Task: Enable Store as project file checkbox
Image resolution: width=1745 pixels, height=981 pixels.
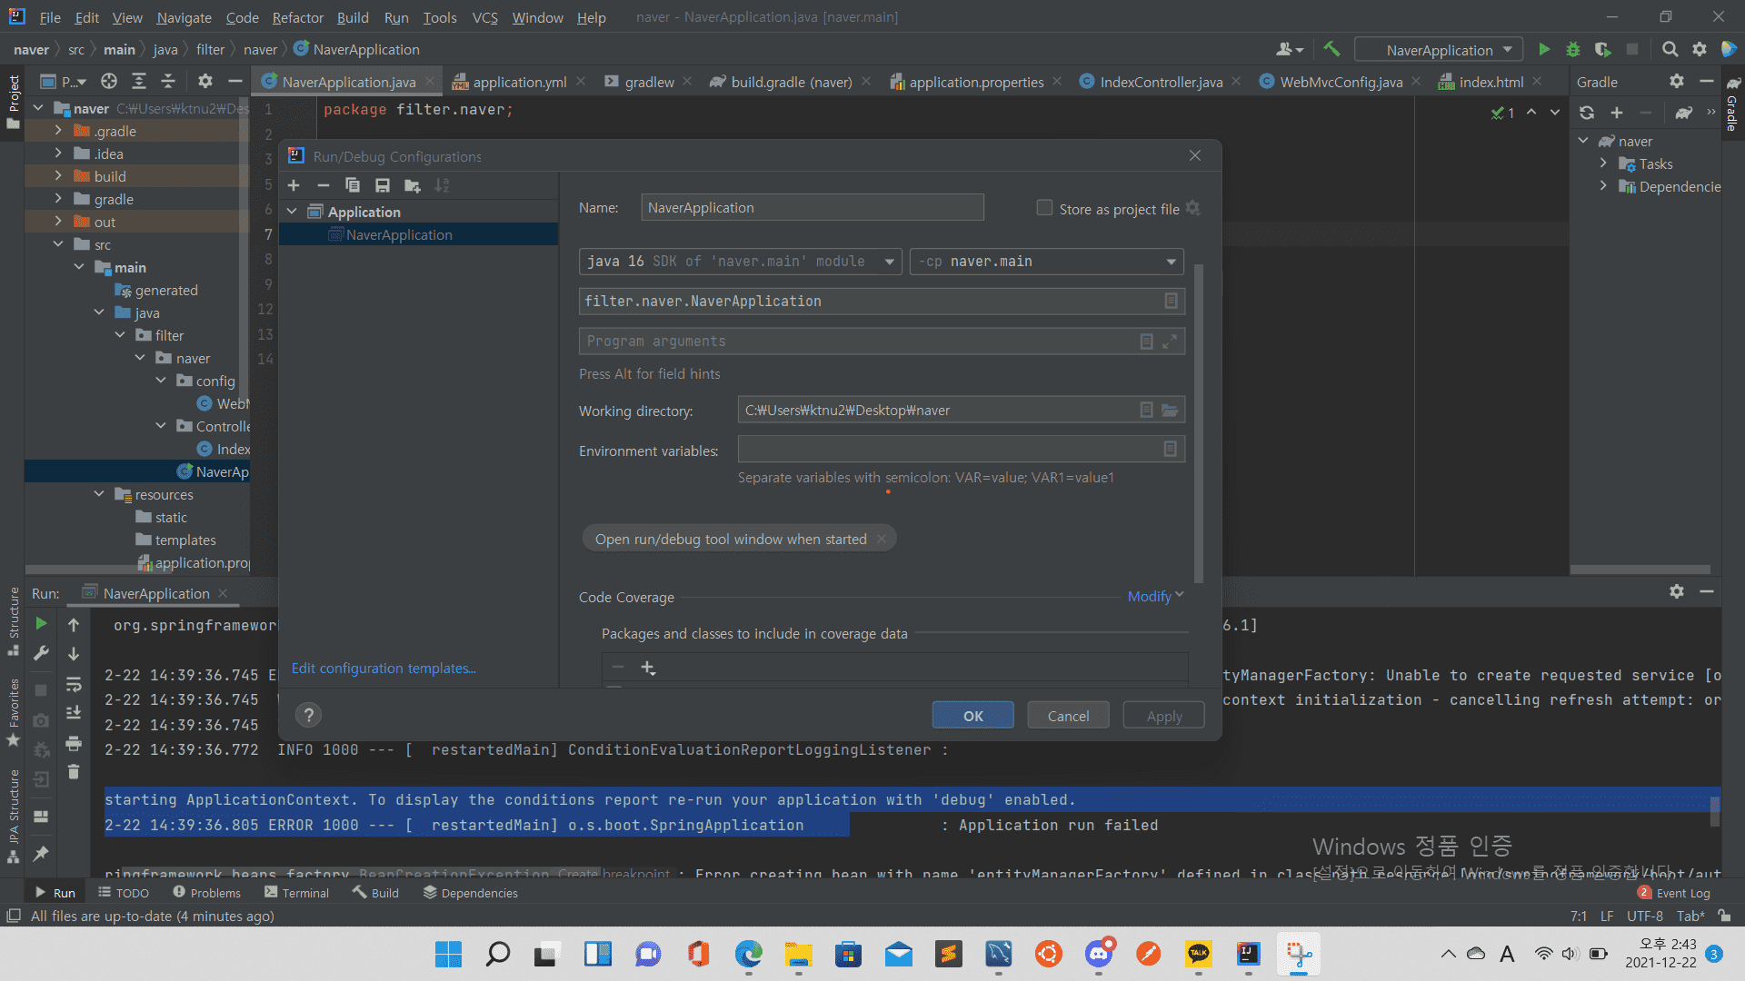Action: tap(1044, 208)
